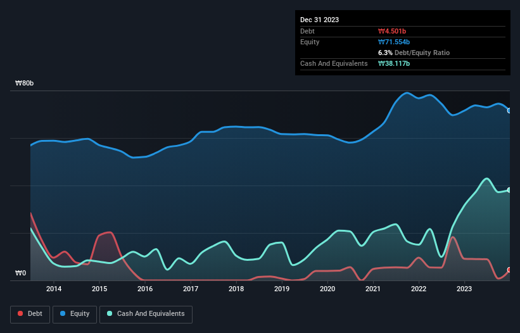The width and height of the screenshot is (520, 333).
Task: Click the 6.3% Debt/Equity Ratio text
Action: coord(414,53)
